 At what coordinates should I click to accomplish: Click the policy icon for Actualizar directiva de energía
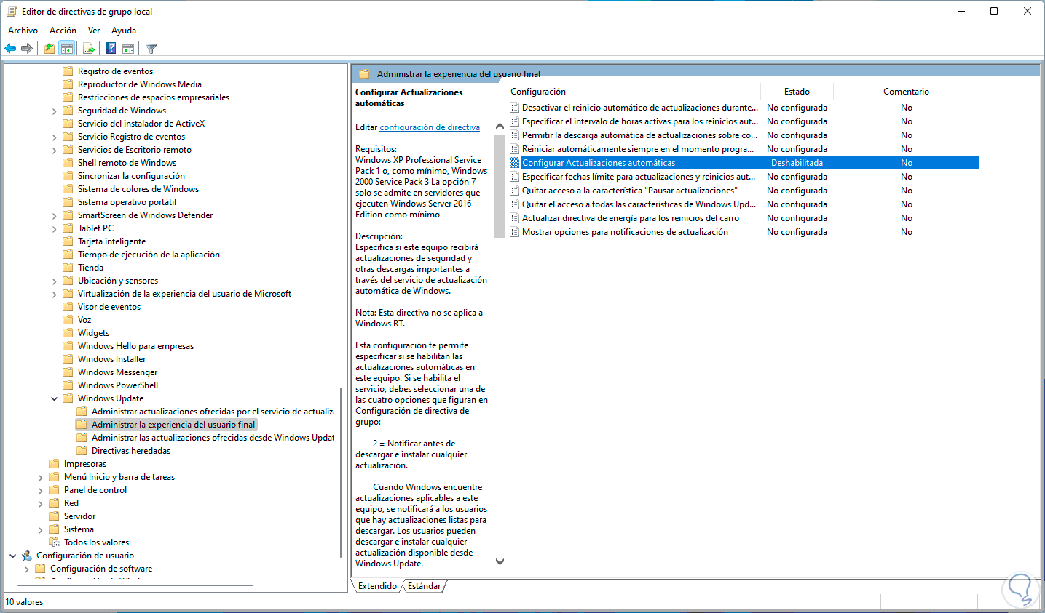[515, 218]
